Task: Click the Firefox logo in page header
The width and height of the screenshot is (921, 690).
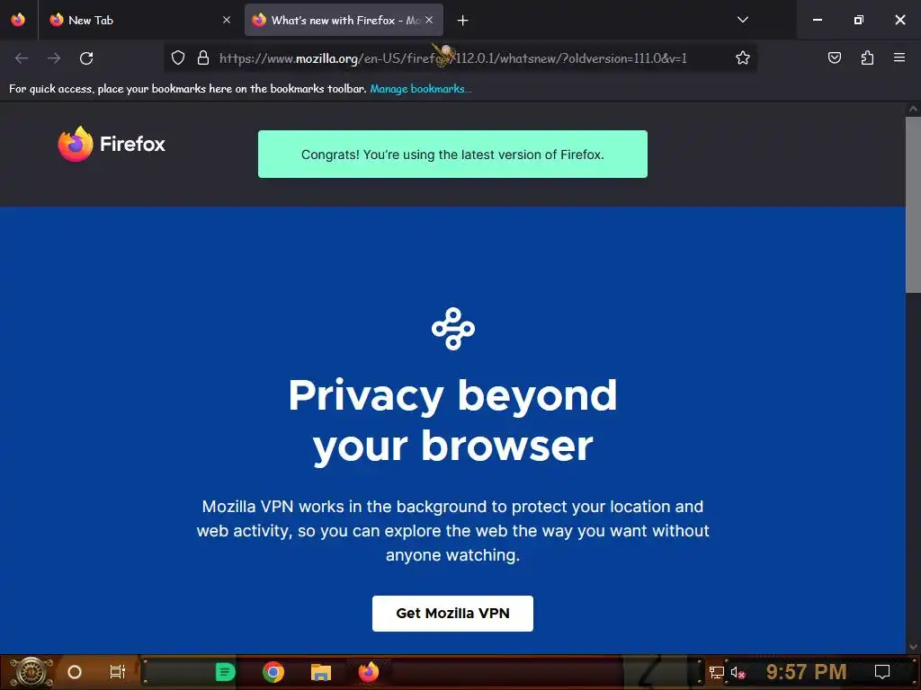Action: (112, 144)
